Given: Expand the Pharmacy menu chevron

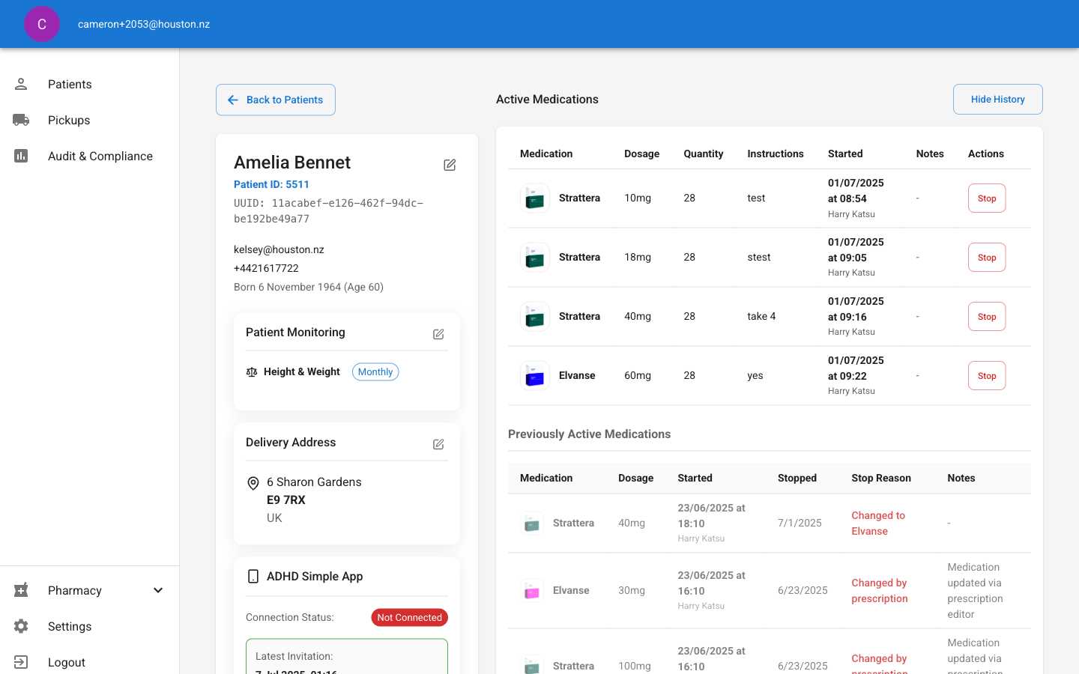Looking at the screenshot, I should [x=158, y=590].
